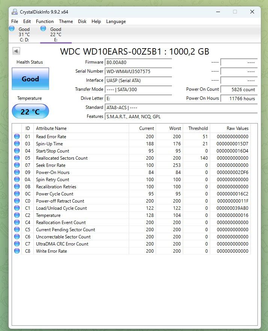
Task: Click the Health Status label
Action: click(x=30, y=62)
